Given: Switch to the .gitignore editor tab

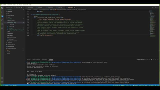Looking at the screenshot, I should [x=30, y=7].
